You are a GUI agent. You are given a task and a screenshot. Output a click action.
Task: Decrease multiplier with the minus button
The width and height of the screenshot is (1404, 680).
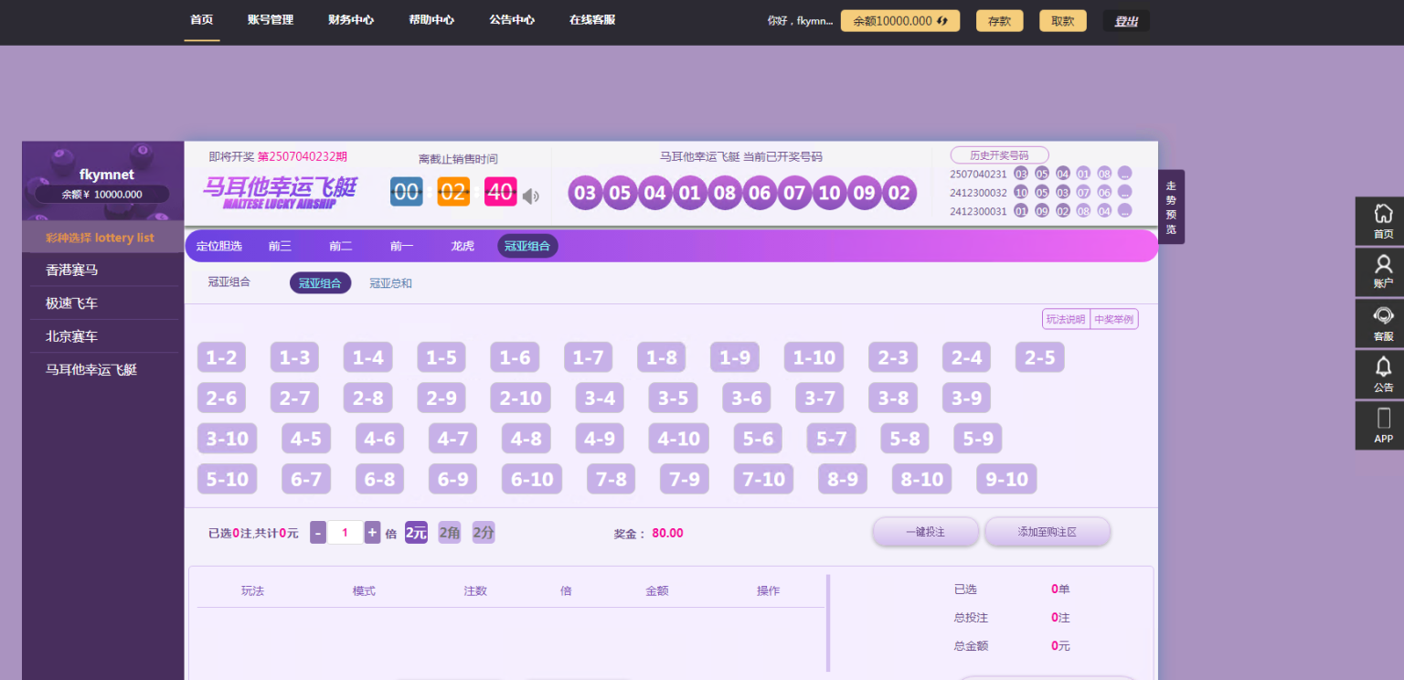click(318, 533)
